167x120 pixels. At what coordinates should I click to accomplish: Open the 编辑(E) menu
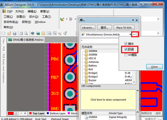(32, 11)
